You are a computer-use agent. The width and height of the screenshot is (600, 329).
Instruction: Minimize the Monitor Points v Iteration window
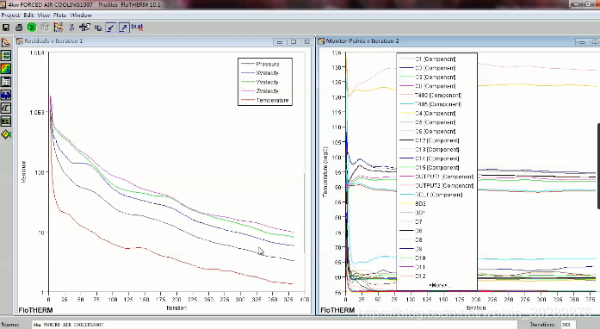[x=581, y=41]
